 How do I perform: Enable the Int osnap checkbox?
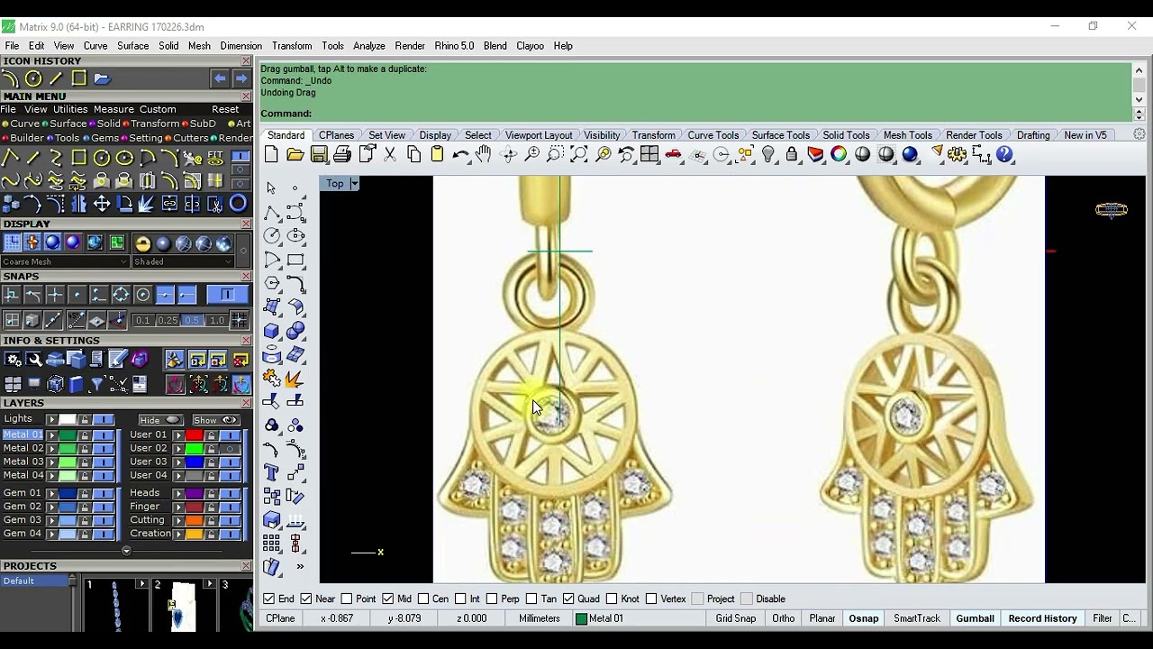460,599
